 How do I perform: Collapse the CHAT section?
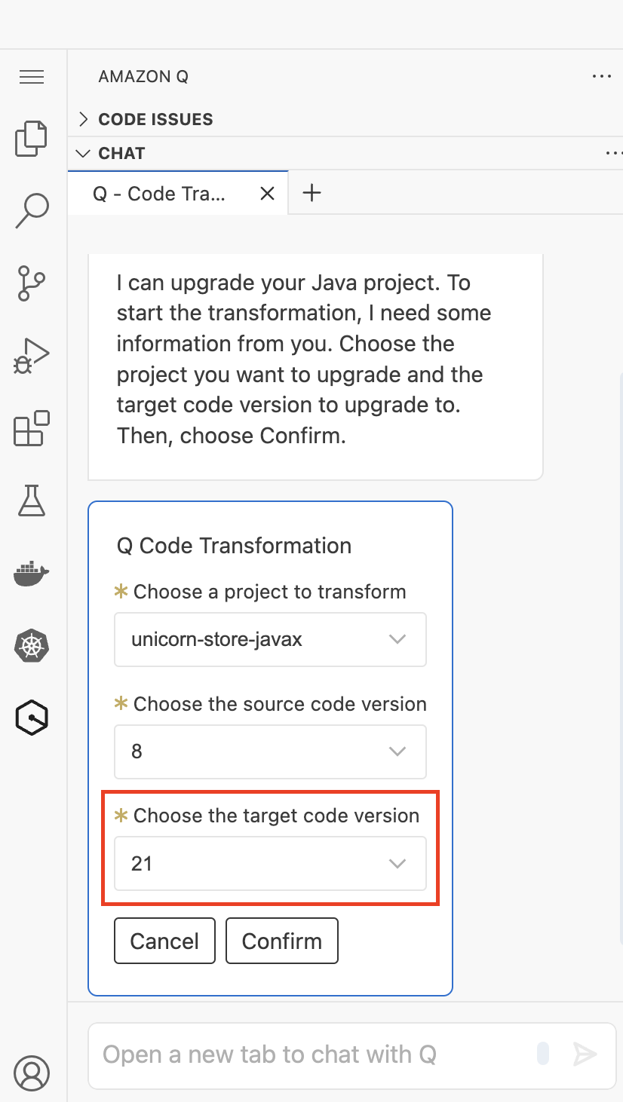click(x=83, y=153)
